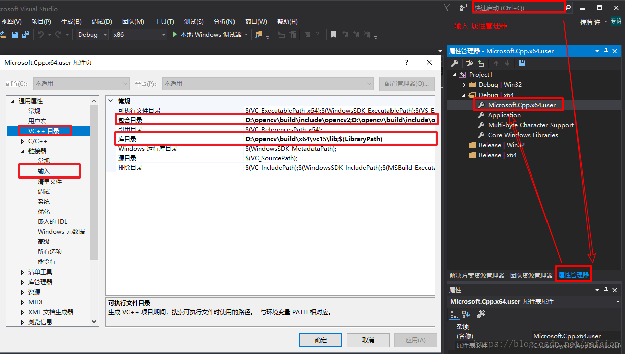Click the Redo arrow icon
The width and height of the screenshot is (625, 354).
[58, 35]
